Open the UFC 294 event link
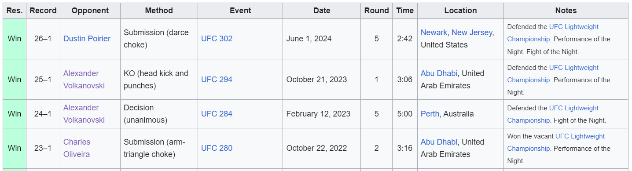 [x=217, y=80]
